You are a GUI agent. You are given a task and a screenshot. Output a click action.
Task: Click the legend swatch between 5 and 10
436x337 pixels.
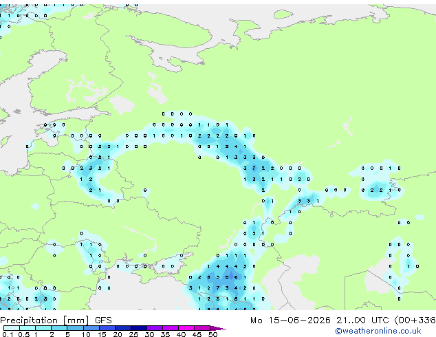[x=76, y=328]
